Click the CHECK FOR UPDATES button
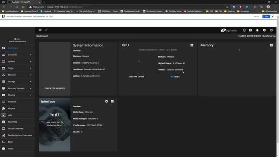Viewport: 279px width, 157px height. coord(54,88)
